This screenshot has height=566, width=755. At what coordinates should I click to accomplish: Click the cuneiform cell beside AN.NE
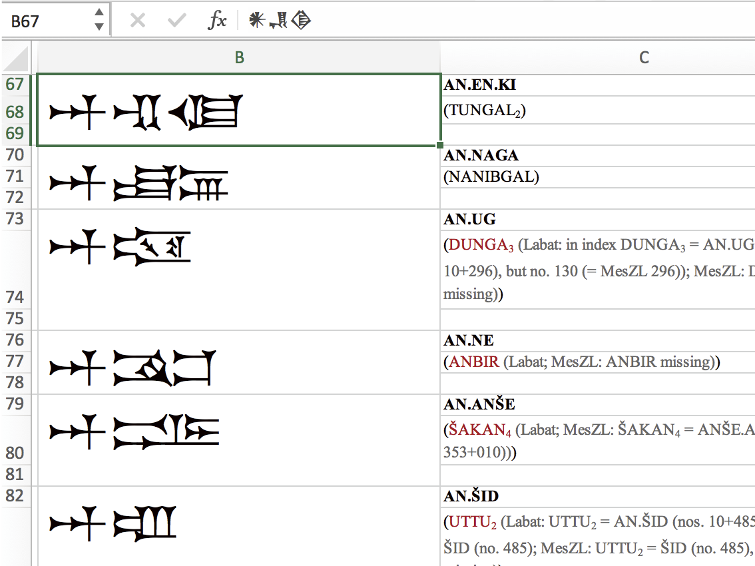tap(239, 362)
